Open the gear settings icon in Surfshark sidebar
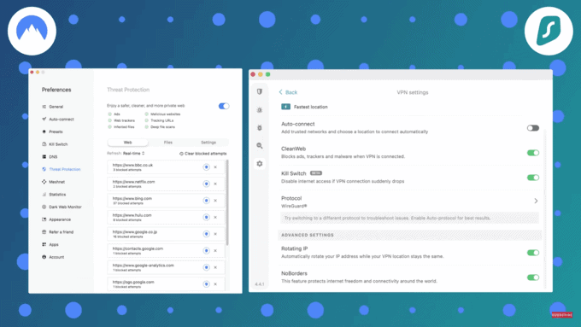This screenshot has width=581, height=327. click(260, 163)
